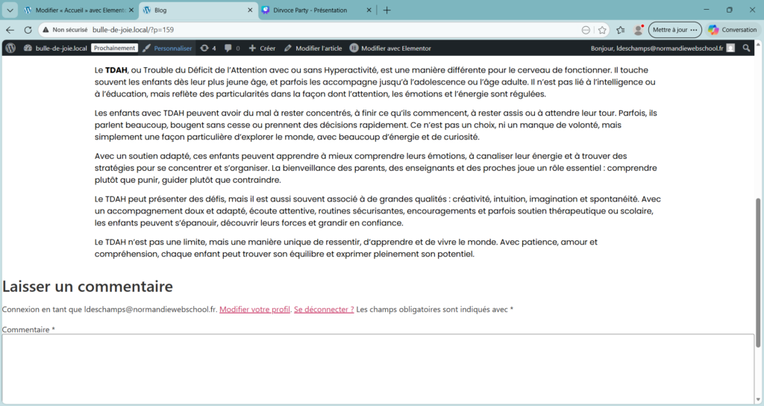
Task: Click the browser profile avatar icon
Action: click(638, 30)
